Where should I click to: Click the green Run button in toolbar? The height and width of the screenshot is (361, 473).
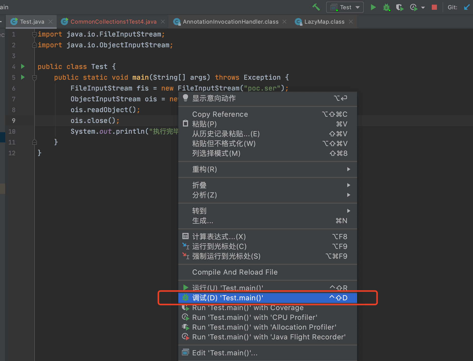[373, 7]
